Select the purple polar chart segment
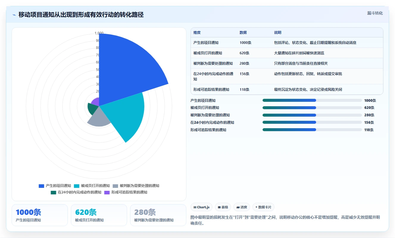The width and height of the screenshot is (395, 238). pos(96,102)
